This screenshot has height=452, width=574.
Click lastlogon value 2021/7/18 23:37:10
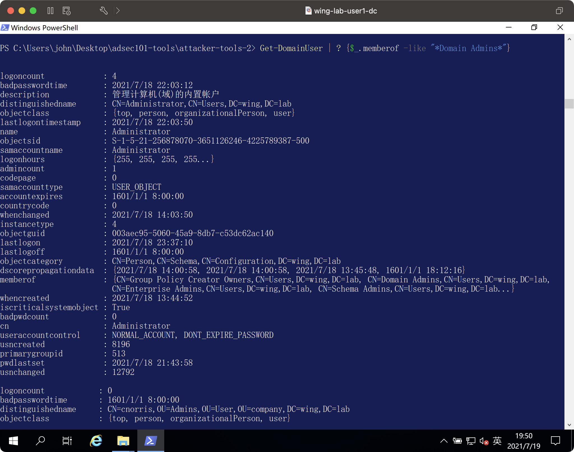click(152, 243)
